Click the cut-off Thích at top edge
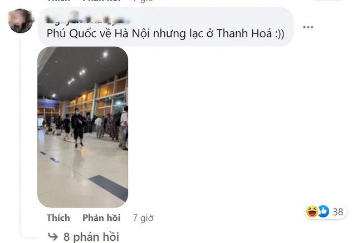 [58, 1]
